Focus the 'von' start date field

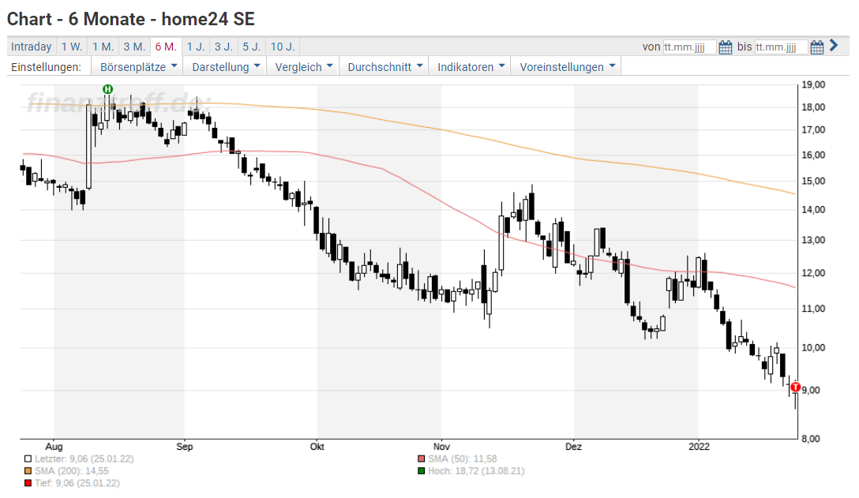click(x=689, y=47)
